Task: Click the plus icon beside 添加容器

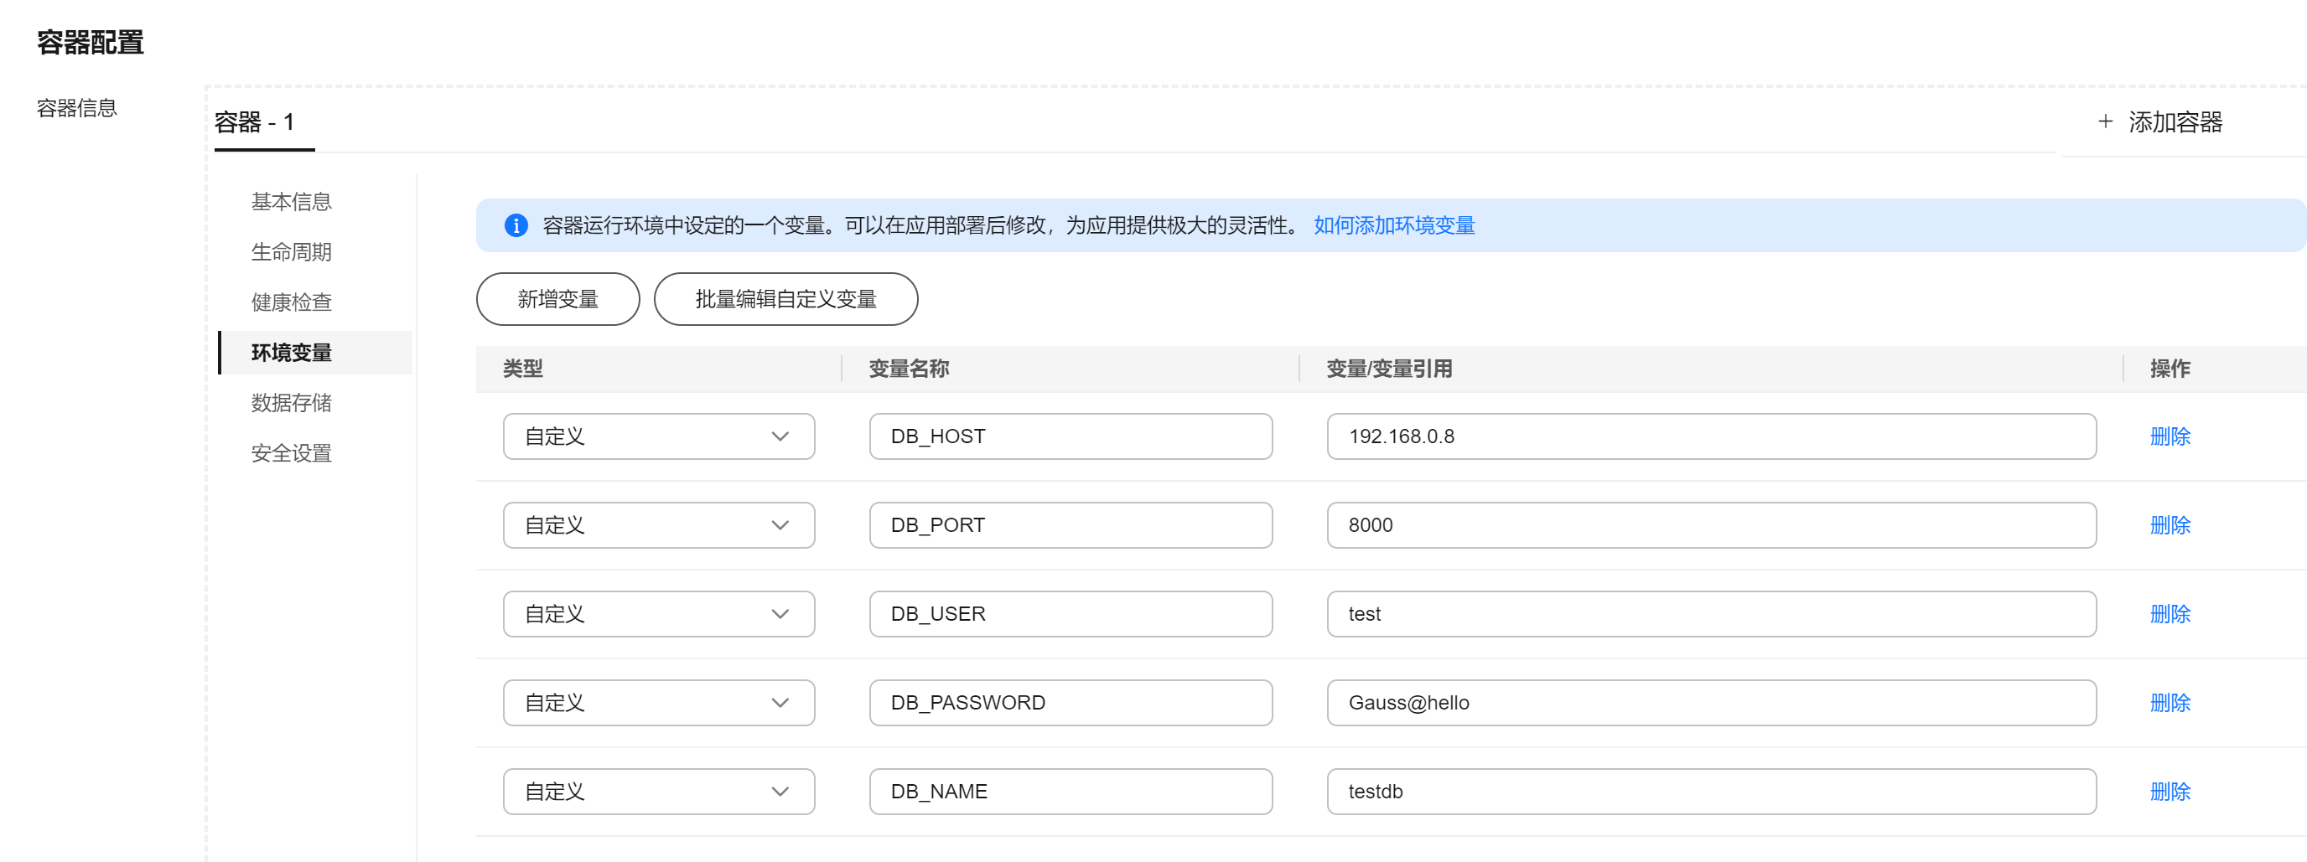Action: click(2105, 121)
